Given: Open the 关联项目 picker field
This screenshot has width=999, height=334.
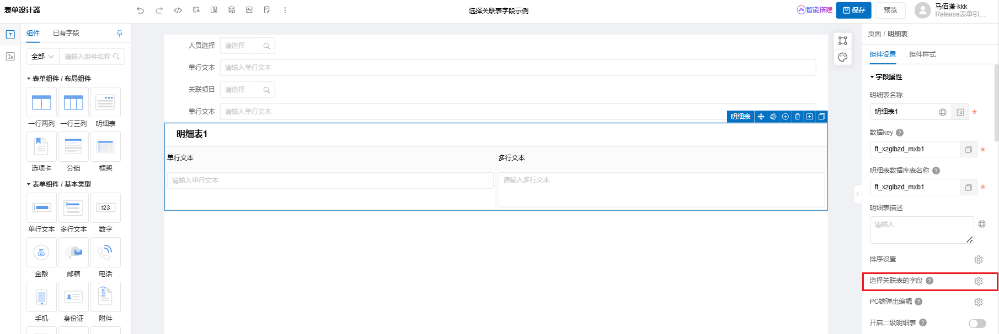Looking at the screenshot, I should [247, 90].
